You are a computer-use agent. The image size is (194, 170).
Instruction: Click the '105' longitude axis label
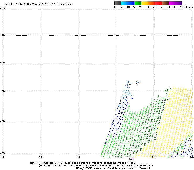coord(2,157)
